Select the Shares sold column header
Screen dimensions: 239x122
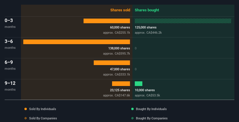click(120, 10)
